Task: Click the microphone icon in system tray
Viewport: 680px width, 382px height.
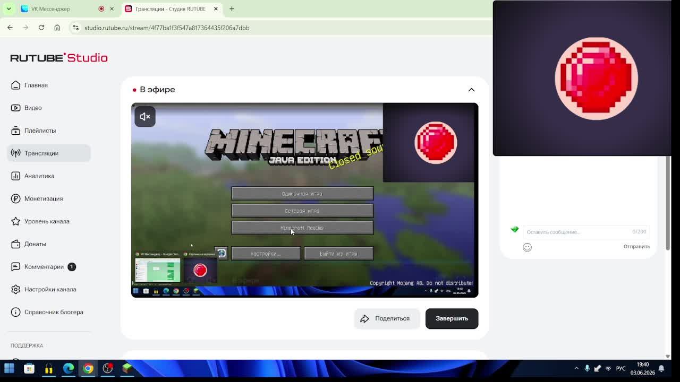Action: point(587,368)
